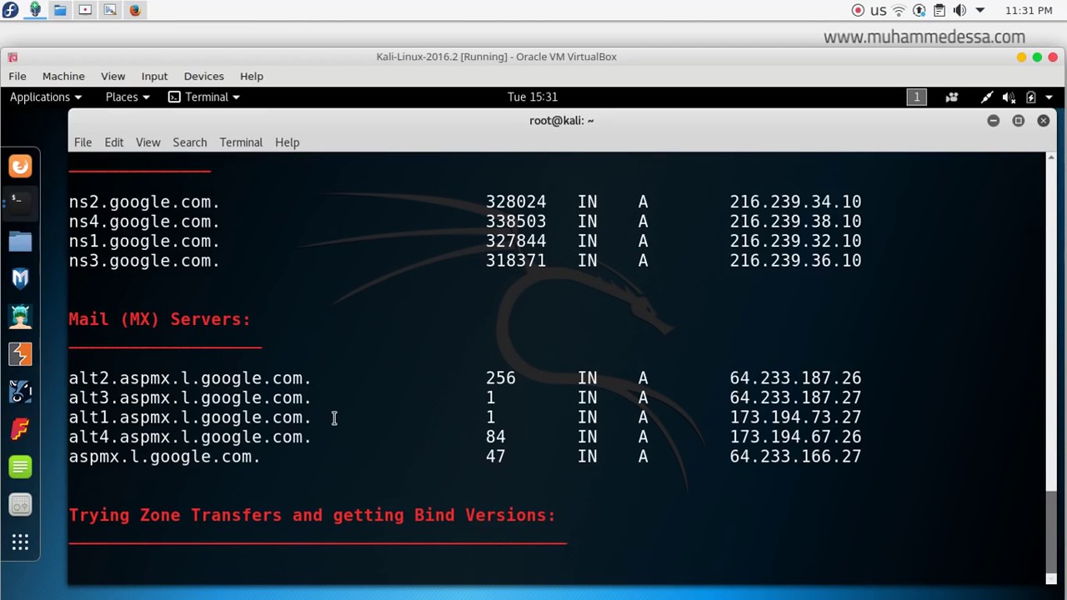Click aspmx.l.google.com. entry
This screenshot has width=1067, height=600.
[165, 457]
